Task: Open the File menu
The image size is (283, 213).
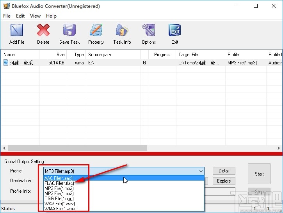Action: (x=7, y=16)
